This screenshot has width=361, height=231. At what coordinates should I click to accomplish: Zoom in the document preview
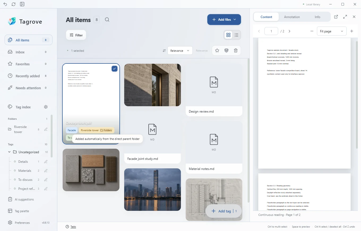point(352,31)
